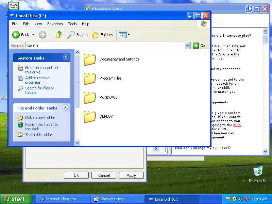Collapse the System Tasks panel
Screen dimensions: 272x204
click(x=66, y=57)
